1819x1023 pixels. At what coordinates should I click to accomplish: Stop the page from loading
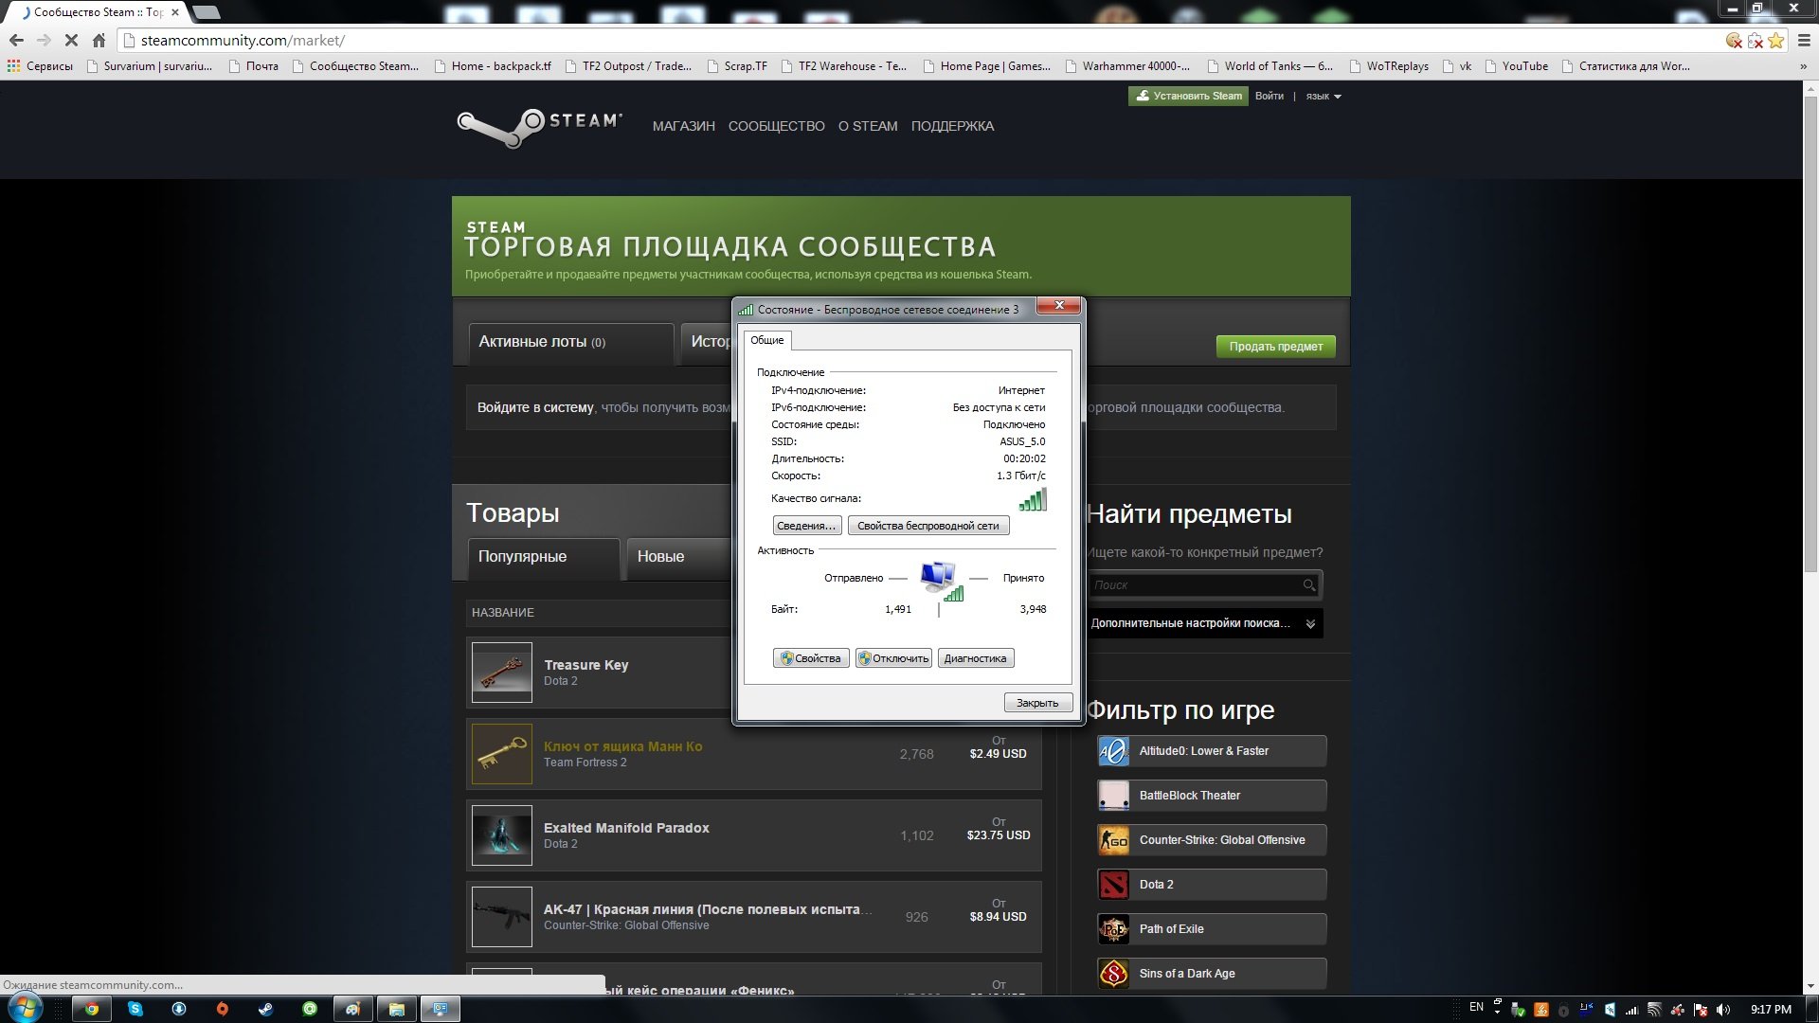(x=71, y=41)
